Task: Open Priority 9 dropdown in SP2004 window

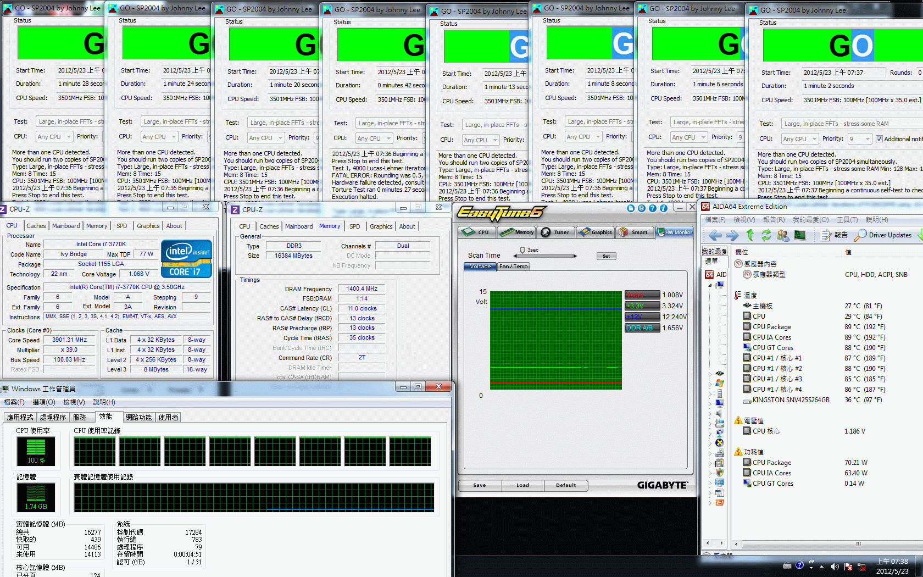Action: pyautogui.click(x=860, y=139)
